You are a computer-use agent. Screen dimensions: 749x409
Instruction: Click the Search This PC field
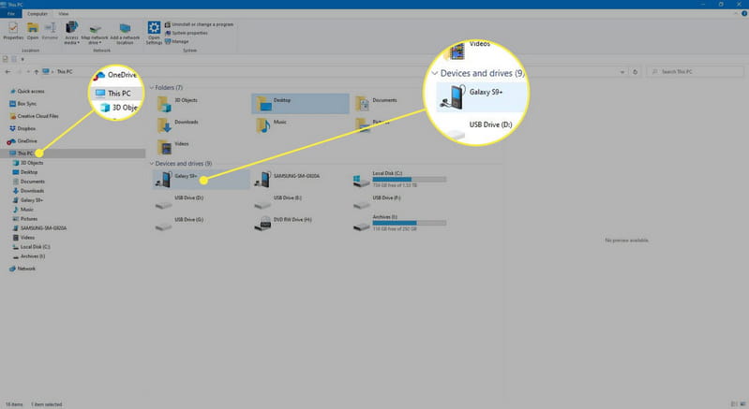click(695, 71)
